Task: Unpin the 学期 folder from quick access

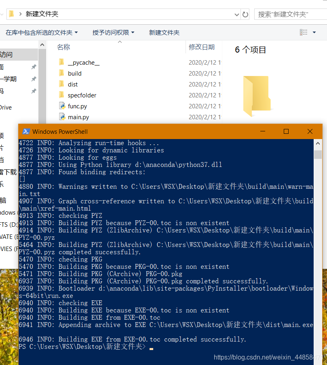Action: [x=34, y=79]
